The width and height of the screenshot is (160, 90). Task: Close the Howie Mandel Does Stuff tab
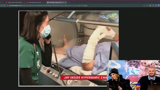tap(45, 2)
